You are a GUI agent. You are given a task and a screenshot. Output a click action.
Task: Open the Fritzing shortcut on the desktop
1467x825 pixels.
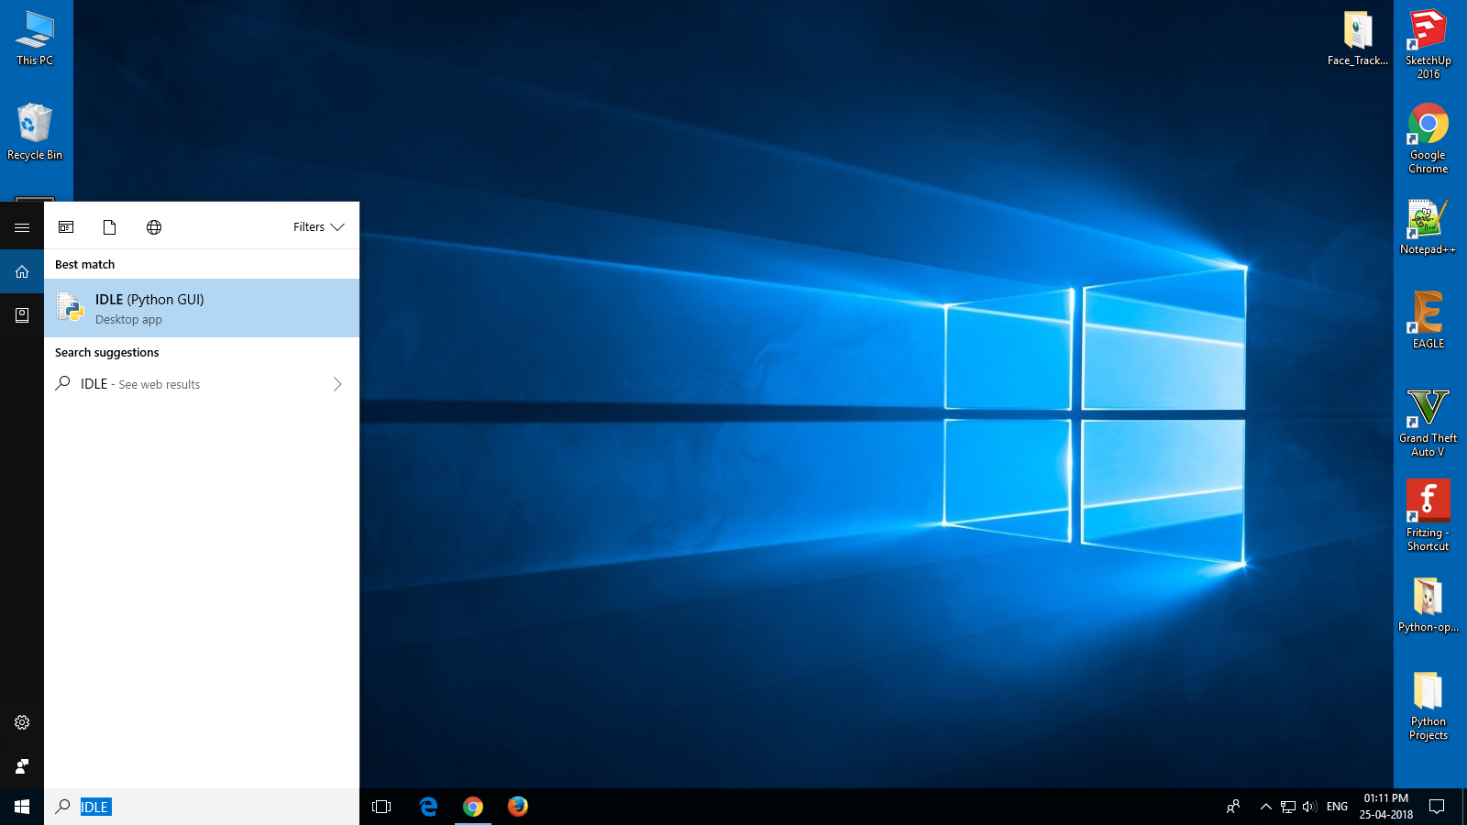coord(1428,516)
